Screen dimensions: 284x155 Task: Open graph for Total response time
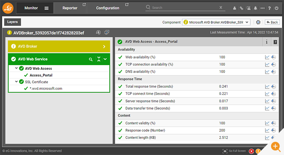[267, 87]
